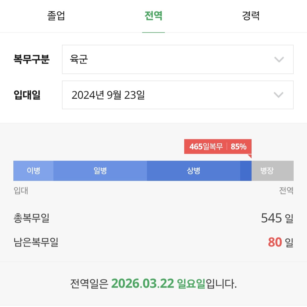Click the 입대 label under progress bar

[21, 190]
